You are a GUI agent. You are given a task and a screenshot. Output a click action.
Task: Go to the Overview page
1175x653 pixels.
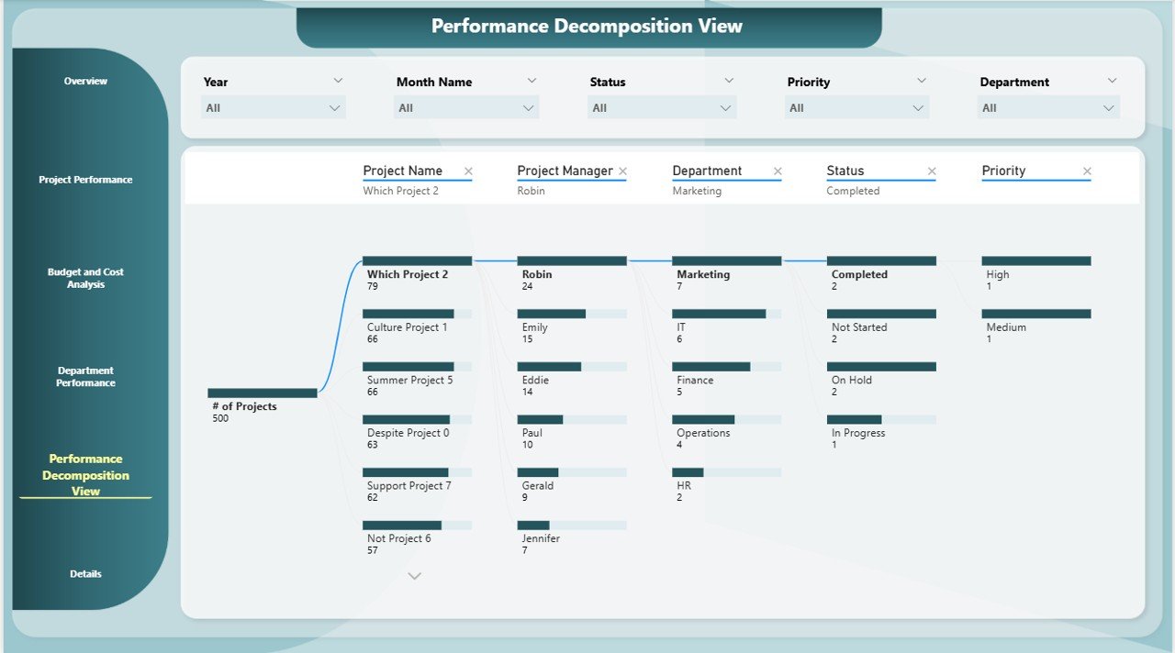85,82
